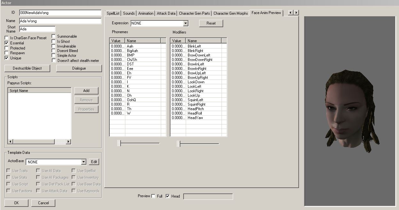This screenshot has height=210, width=399.
Task: Select the Face Anim Preview tab
Action: [266, 13]
